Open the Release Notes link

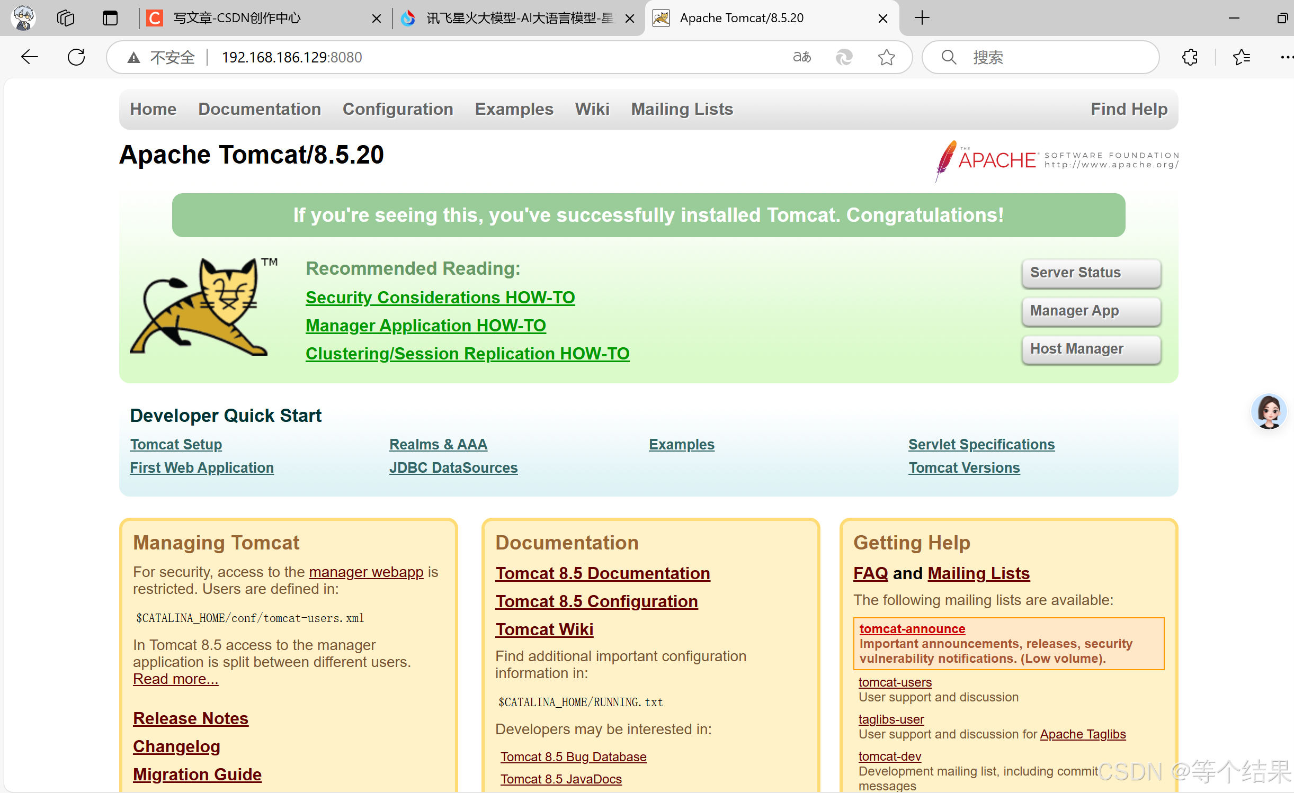pos(191,718)
